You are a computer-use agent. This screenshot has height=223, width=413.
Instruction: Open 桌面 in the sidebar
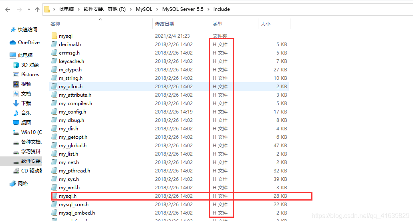pyautogui.click(x=22, y=123)
